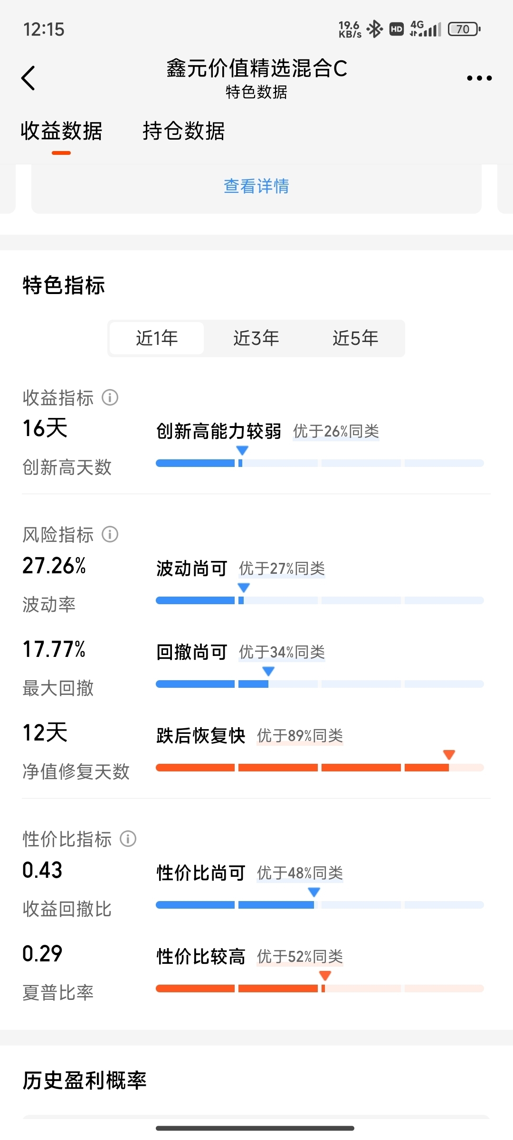
Task: Switch to the 持仓数据 tab
Action: click(x=184, y=131)
